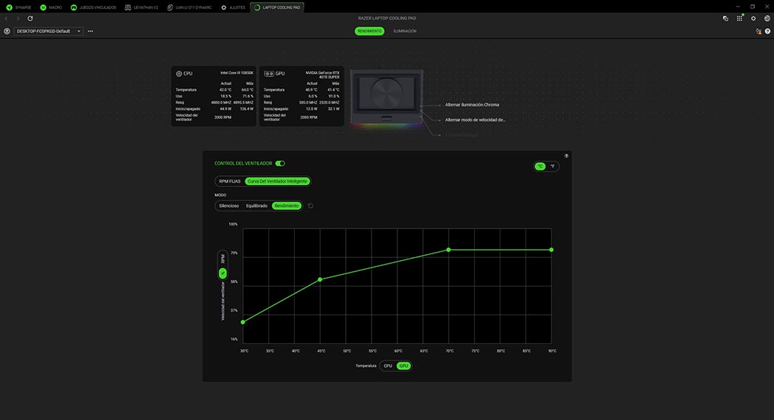This screenshot has height=420, width=774.
Task: Click the CPU chip icon in stats card
Action: [178, 74]
